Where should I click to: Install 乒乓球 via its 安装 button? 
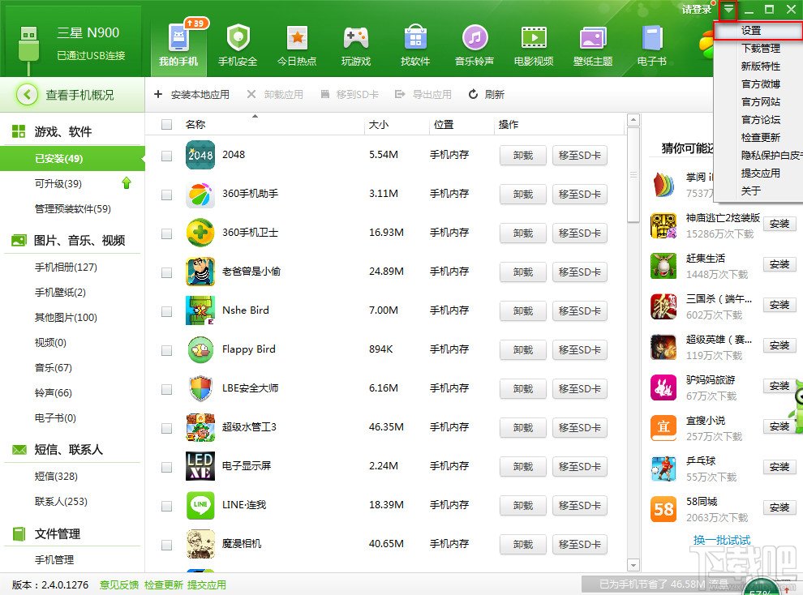[x=779, y=467]
